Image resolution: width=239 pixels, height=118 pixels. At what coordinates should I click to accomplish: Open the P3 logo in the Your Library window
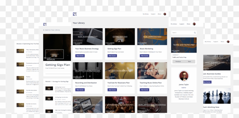point(75,14)
